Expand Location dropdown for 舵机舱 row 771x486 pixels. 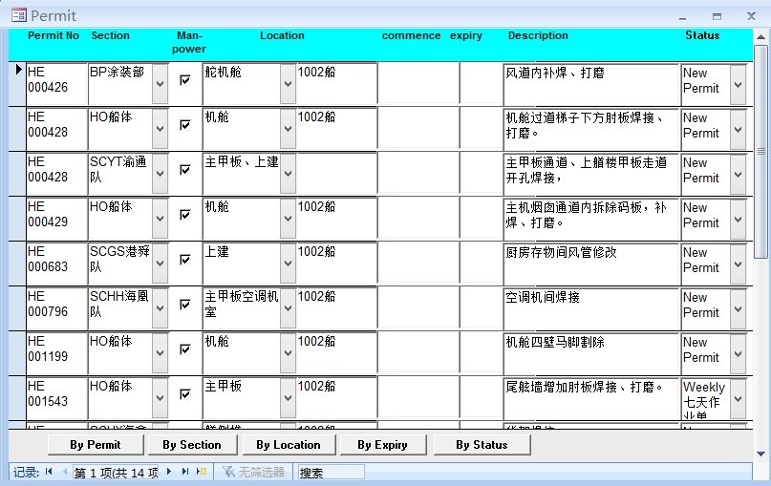pyautogui.click(x=288, y=85)
